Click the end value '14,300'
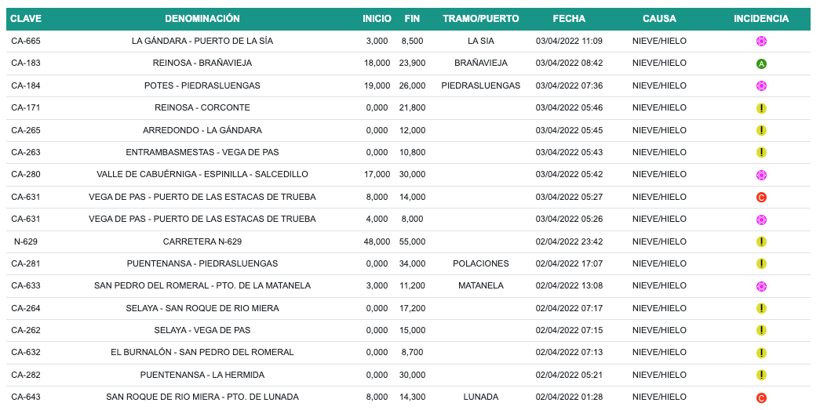 [x=412, y=397]
